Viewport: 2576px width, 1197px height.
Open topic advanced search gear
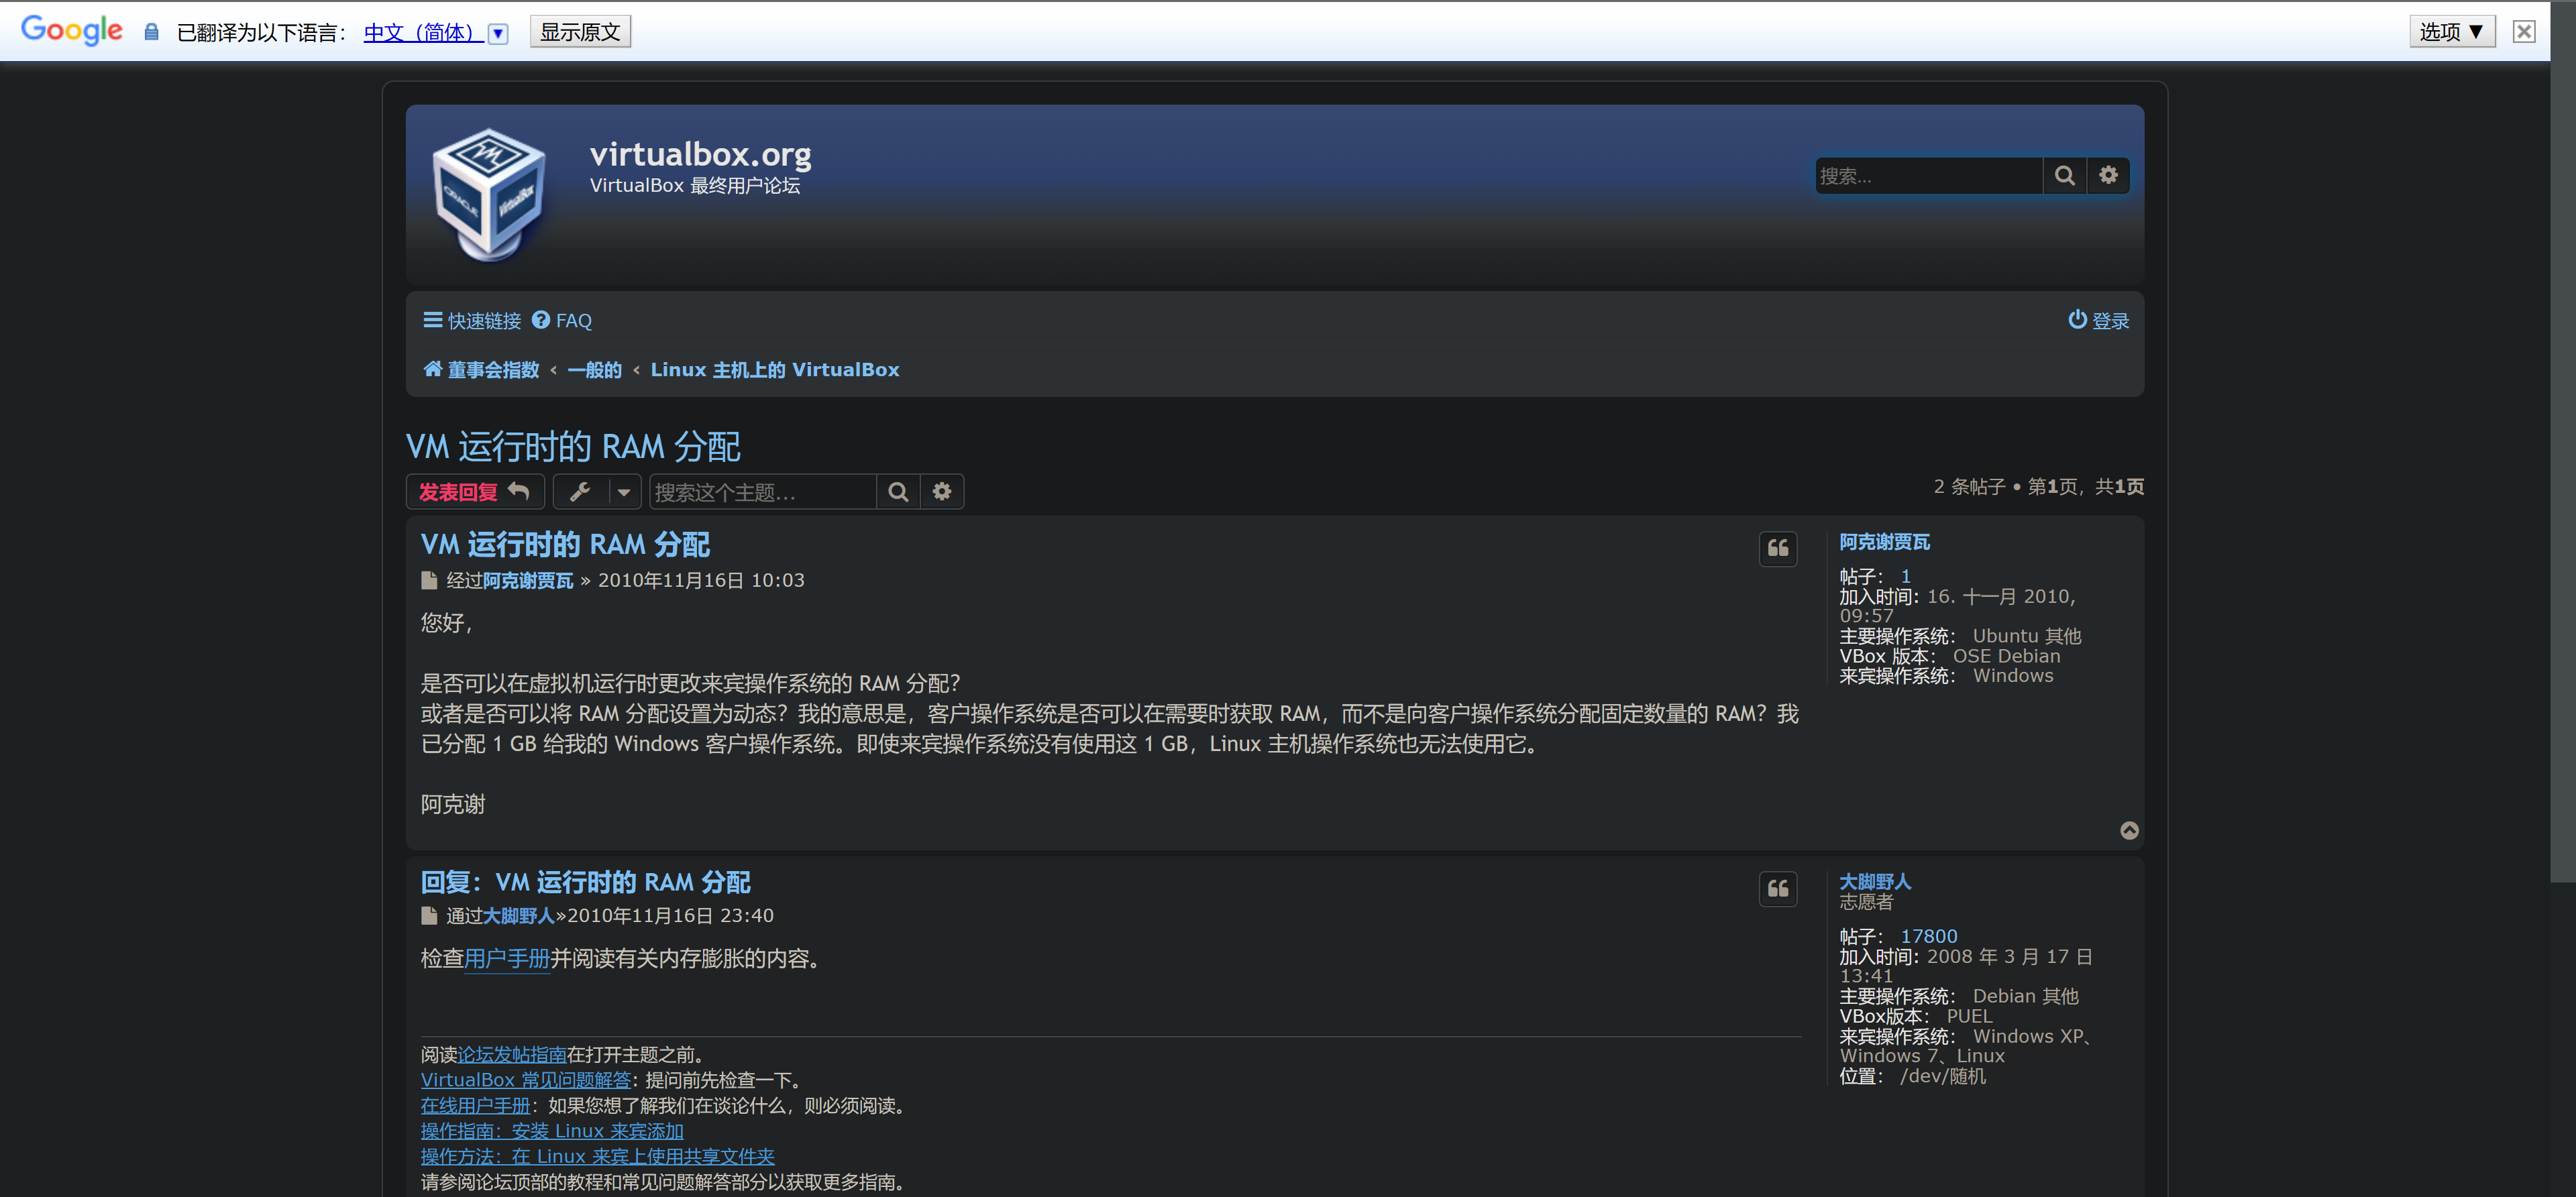coord(942,492)
